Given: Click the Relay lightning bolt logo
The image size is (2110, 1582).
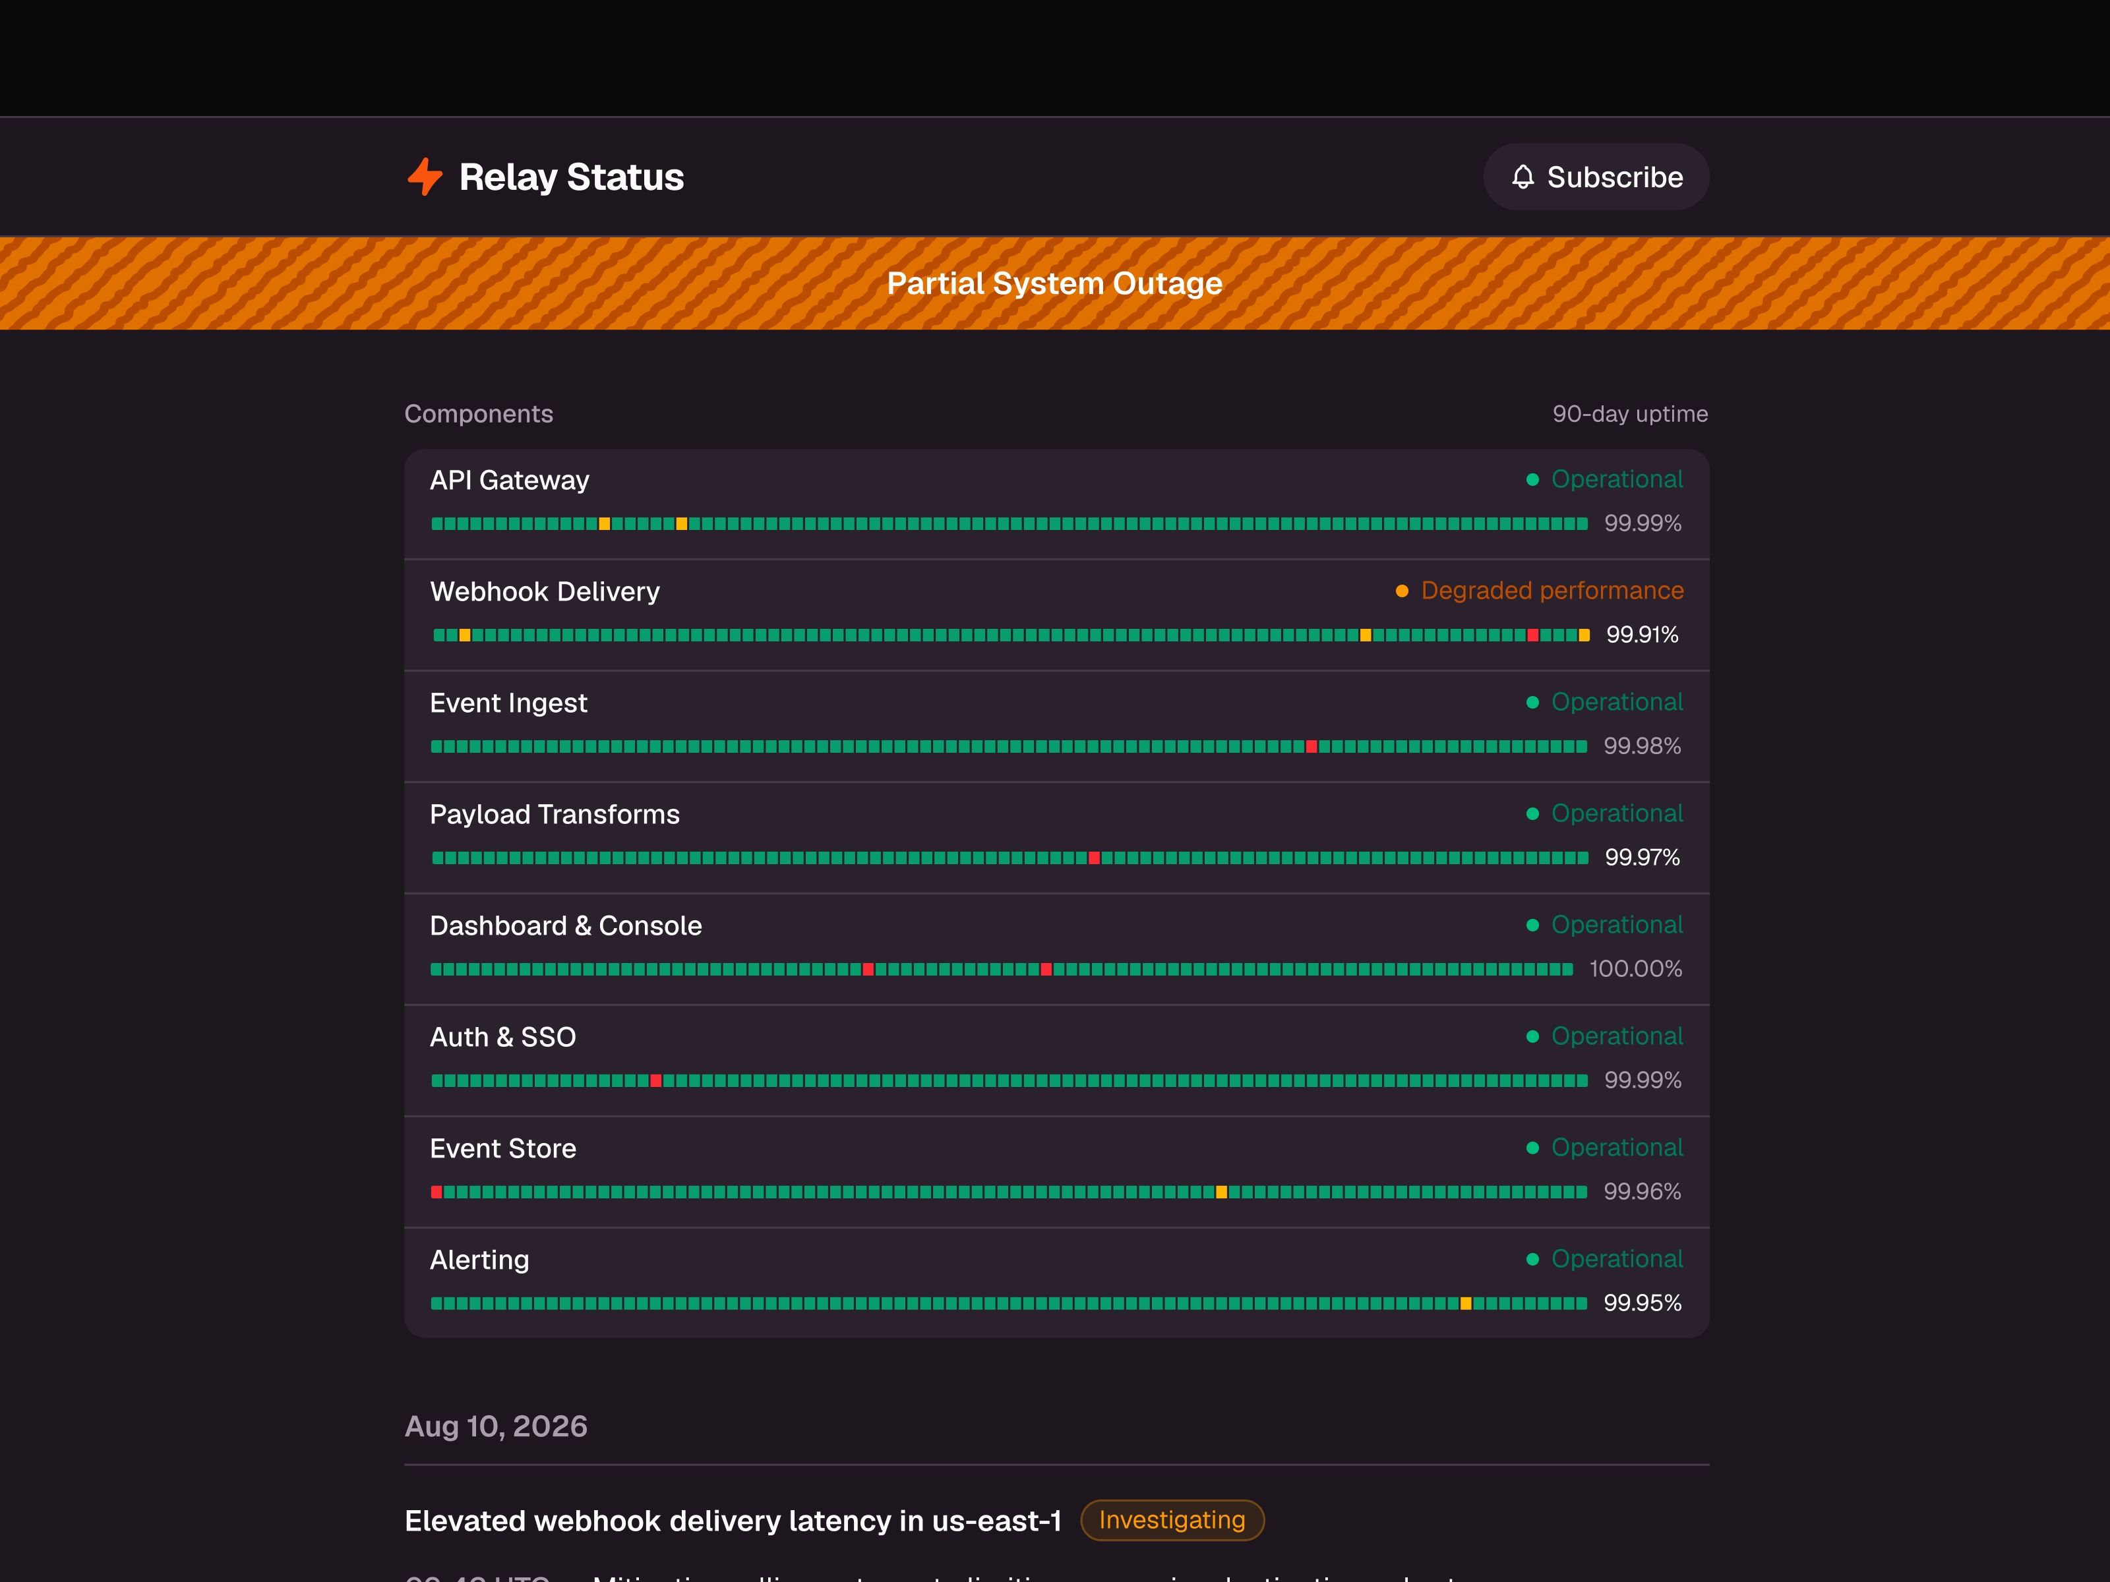Looking at the screenshot, I should point(425,177).
